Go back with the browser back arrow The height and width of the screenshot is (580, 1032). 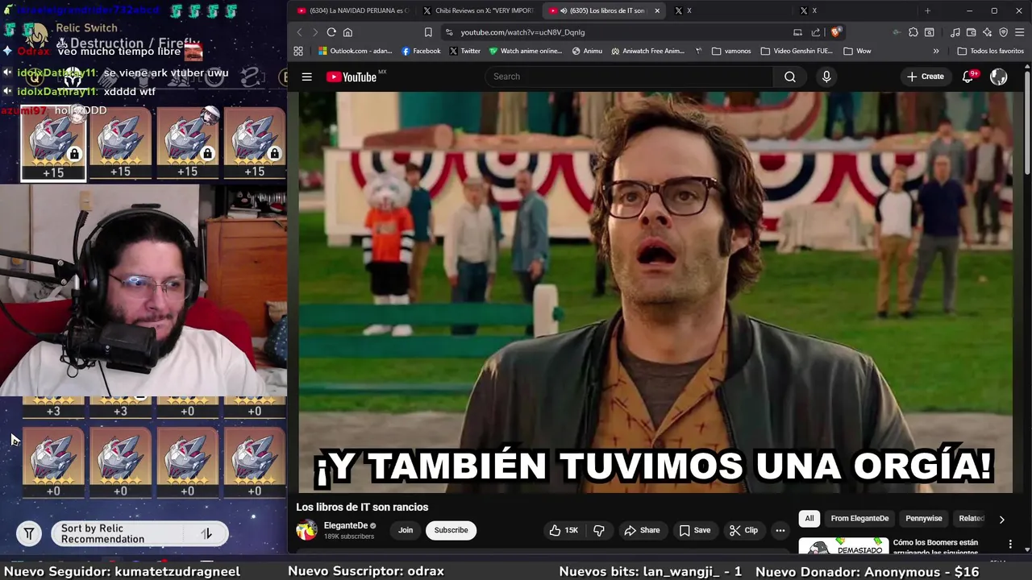pyautogui.click(x=300, y=32)
